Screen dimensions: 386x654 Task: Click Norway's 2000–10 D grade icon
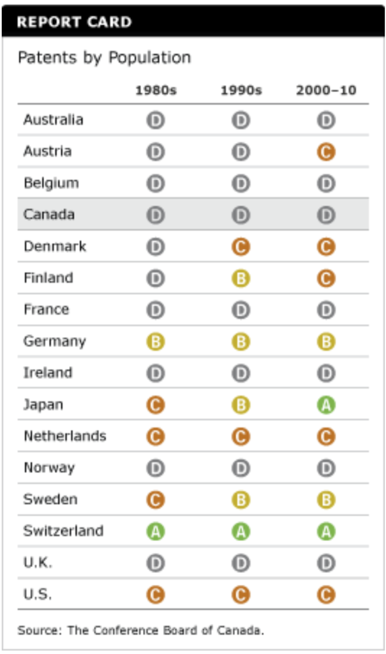pyautogui.click(x=326, y=468)
